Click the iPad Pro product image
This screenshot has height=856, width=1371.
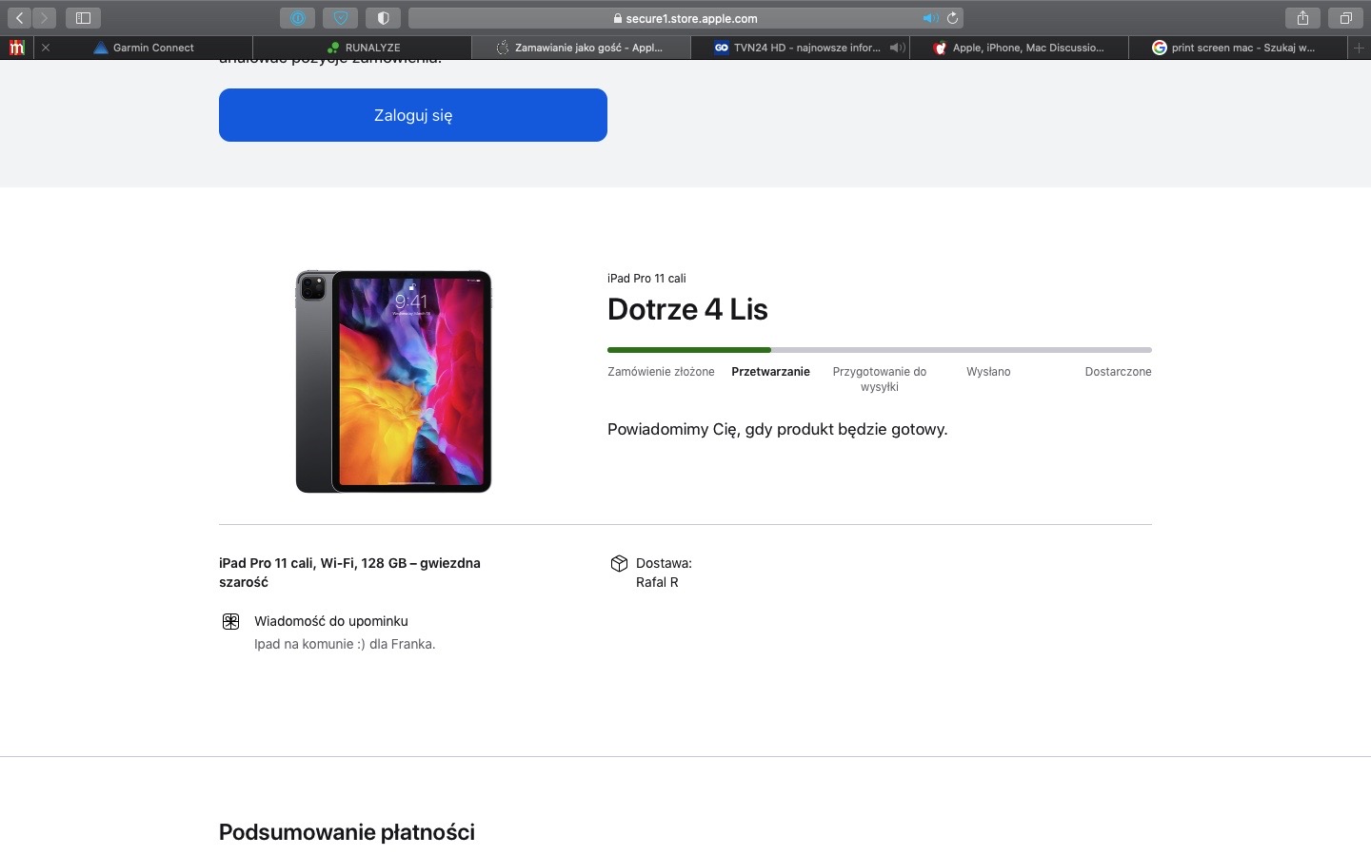pyautogui.click(x=393, y=381)
